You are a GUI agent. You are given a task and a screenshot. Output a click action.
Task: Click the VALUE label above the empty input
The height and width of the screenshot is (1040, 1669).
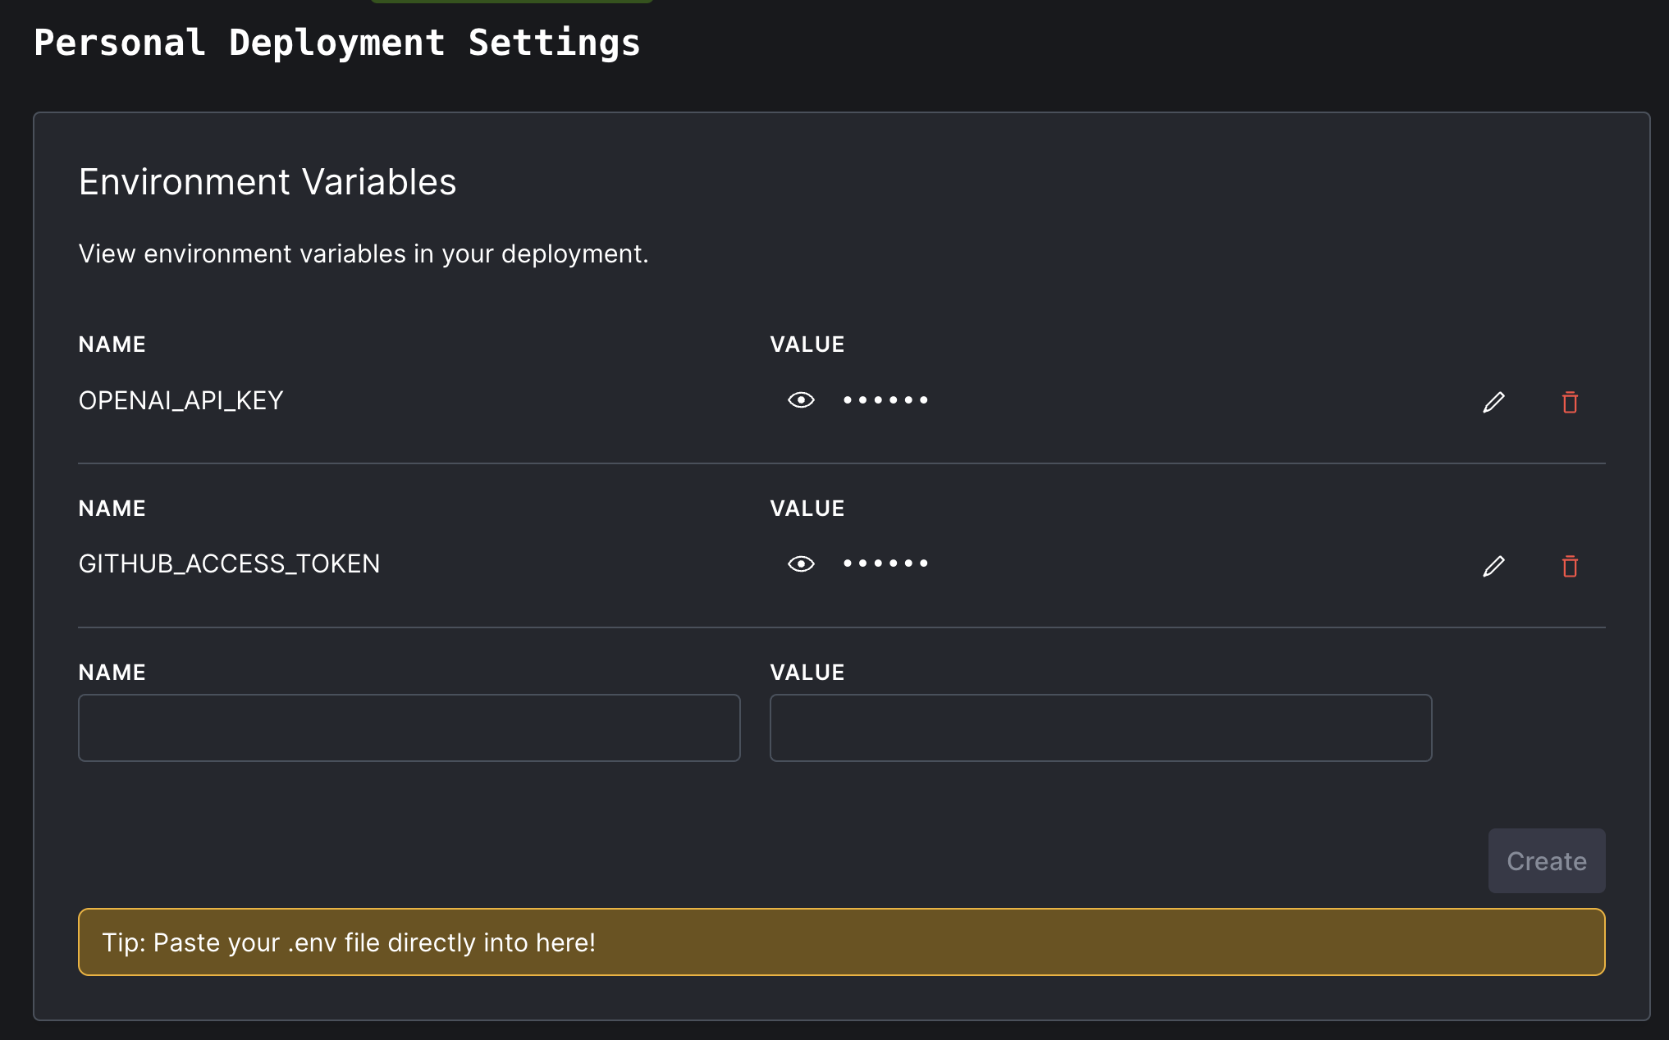pyautogui.click(x=807, y=673)
